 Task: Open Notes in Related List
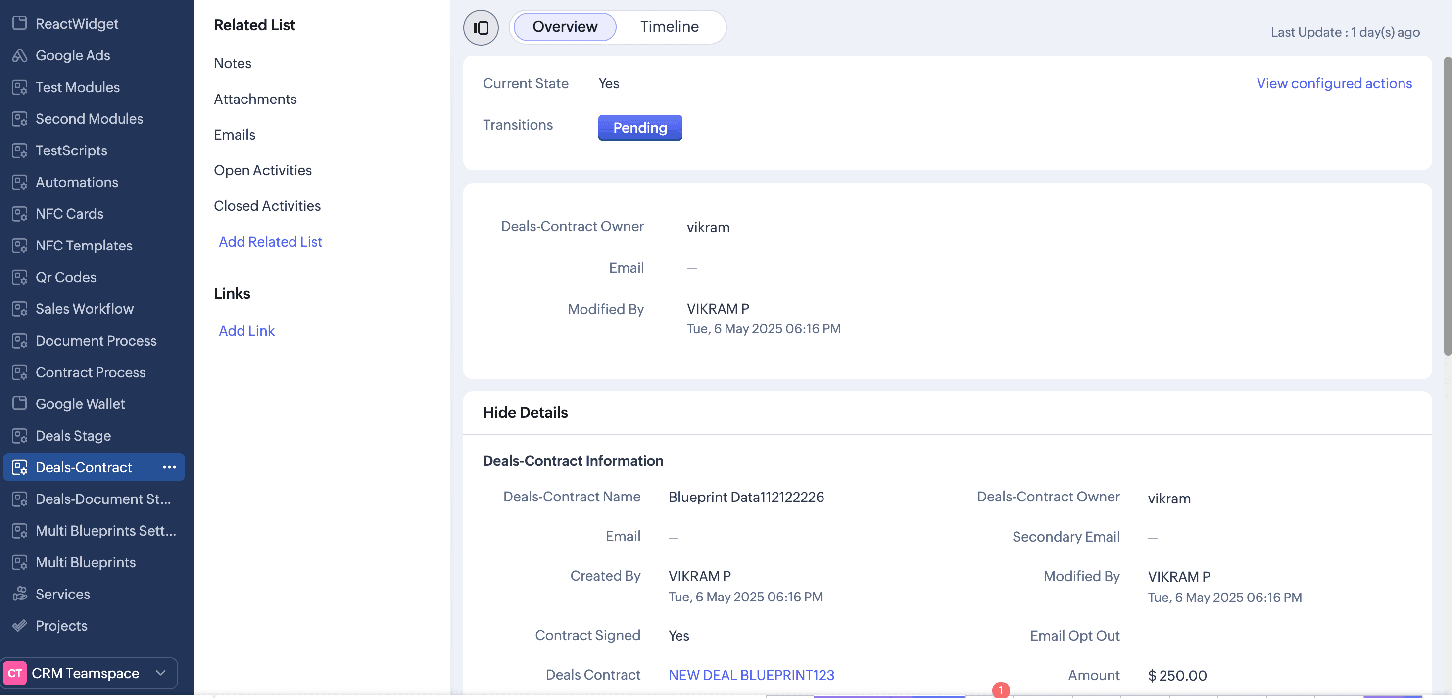(232, 63)
